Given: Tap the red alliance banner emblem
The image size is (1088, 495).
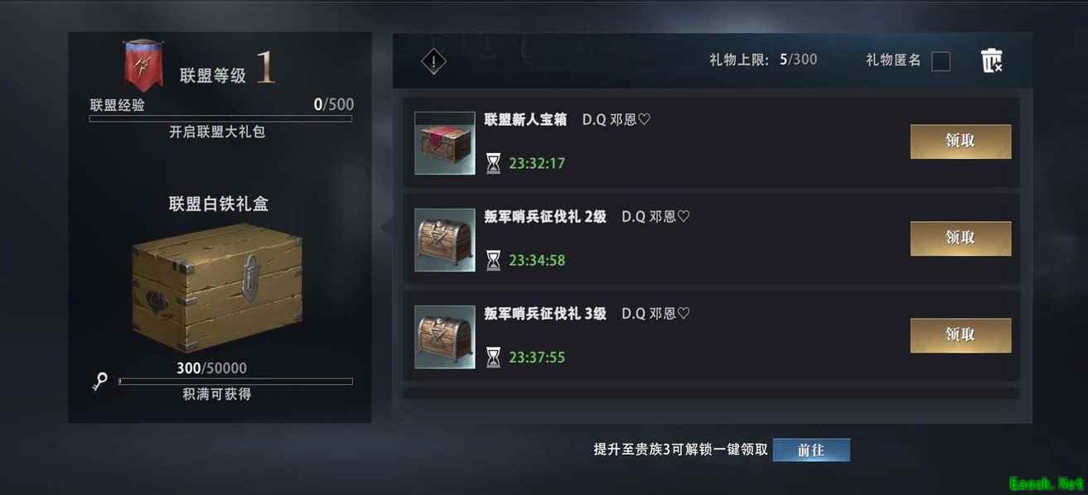Looking at the screenshot, I should pyautogui.click(x=143, y=66).
